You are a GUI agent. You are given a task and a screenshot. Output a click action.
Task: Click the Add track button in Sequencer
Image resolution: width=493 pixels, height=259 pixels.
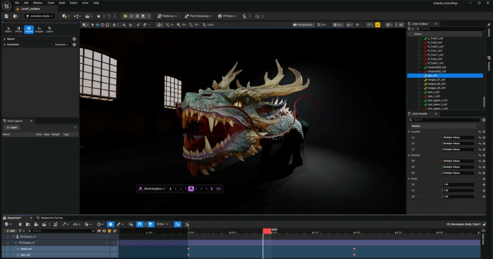[x=10, y=231]
